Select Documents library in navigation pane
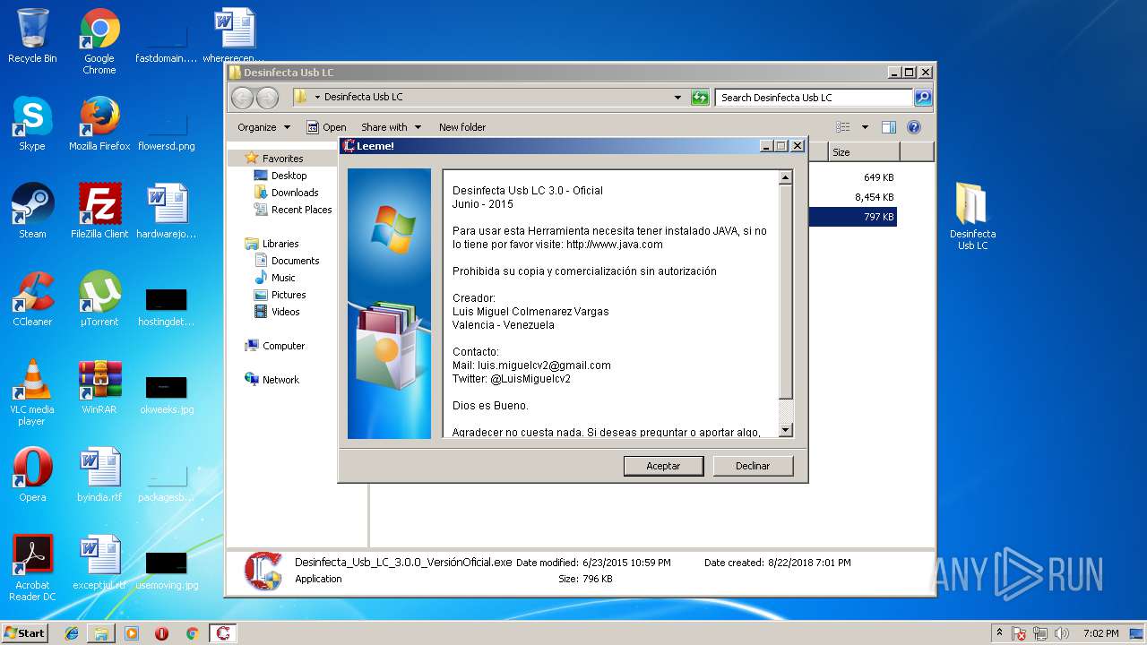Screen dimensions: 1147x645 click(287, 261)
